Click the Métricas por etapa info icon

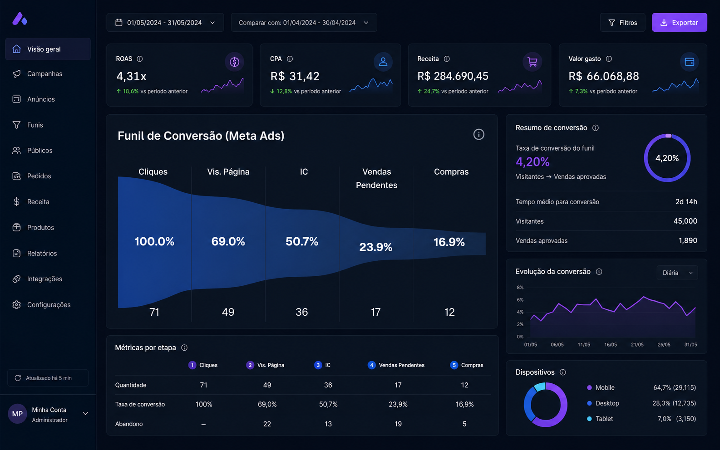(184, 348)
